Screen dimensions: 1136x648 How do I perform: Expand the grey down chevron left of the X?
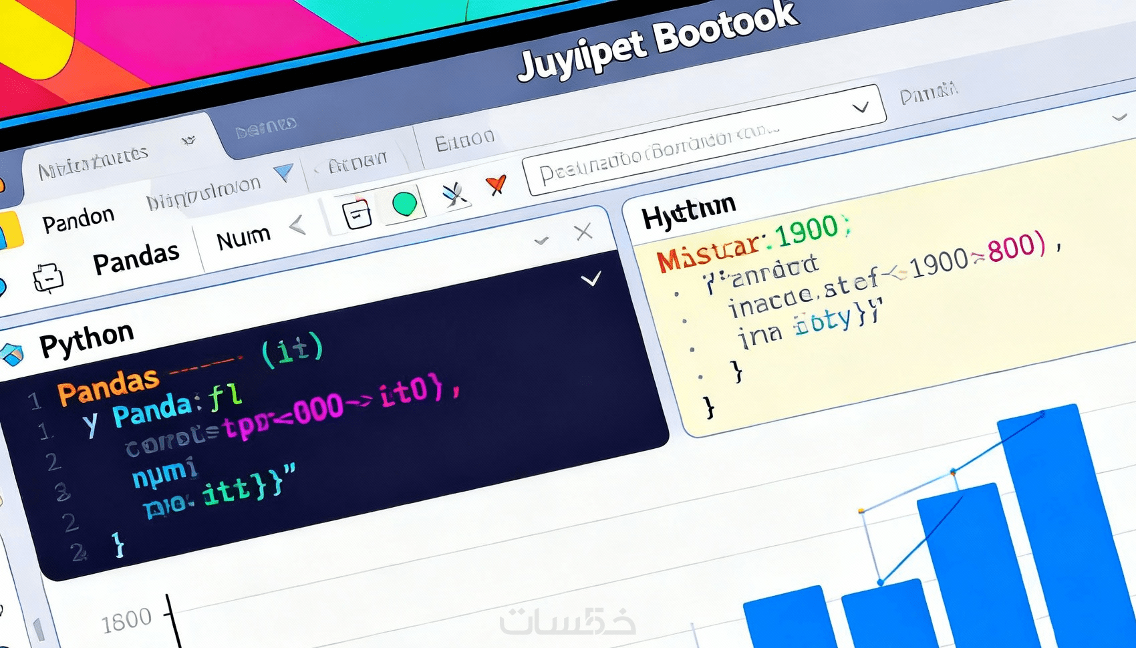tap(541, 240)
